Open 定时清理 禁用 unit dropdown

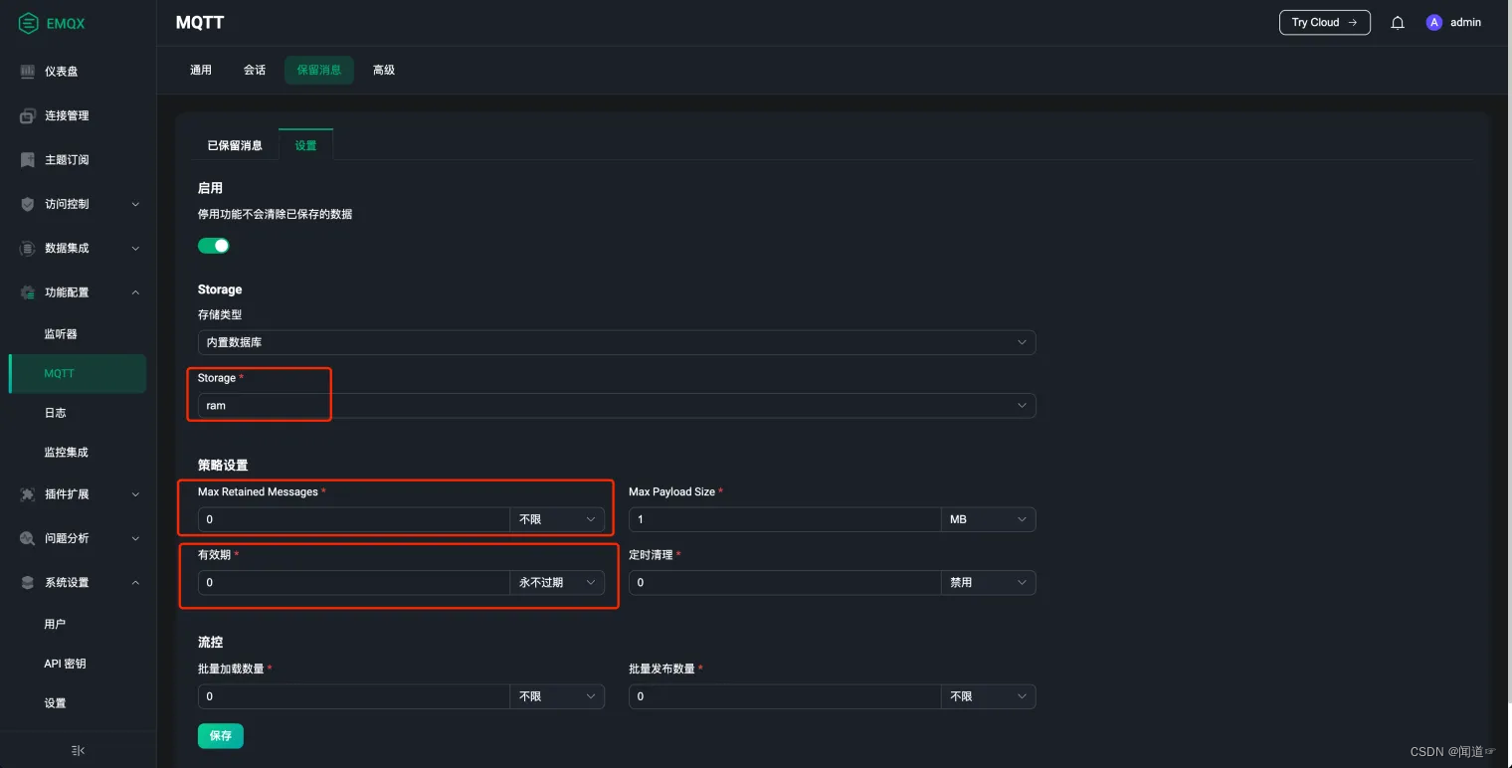point(988,583)
